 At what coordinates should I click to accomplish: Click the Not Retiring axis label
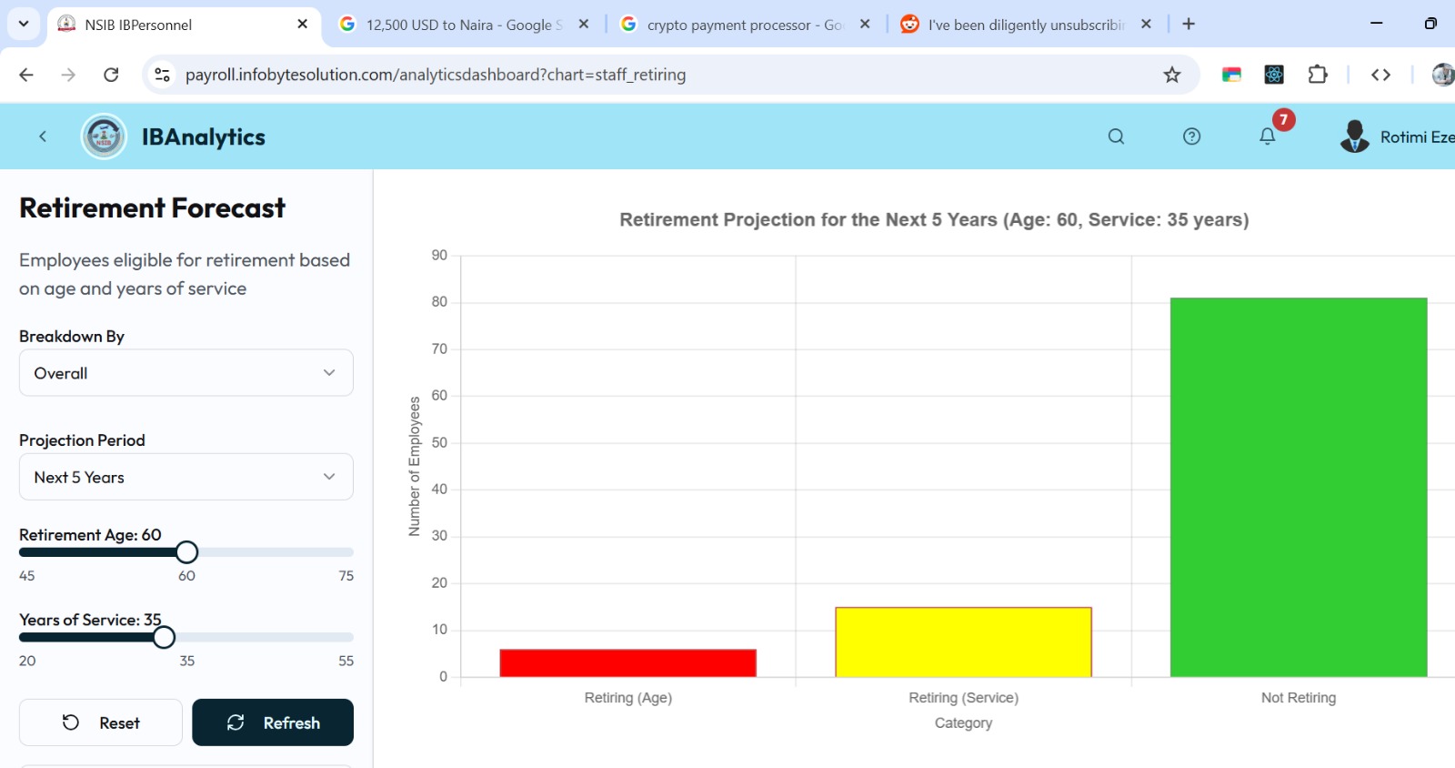coord(1299,698)
